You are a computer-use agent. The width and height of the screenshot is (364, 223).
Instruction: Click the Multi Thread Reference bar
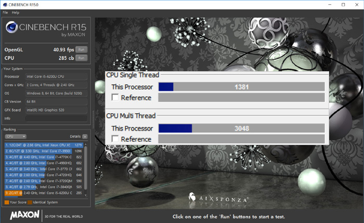241,139
